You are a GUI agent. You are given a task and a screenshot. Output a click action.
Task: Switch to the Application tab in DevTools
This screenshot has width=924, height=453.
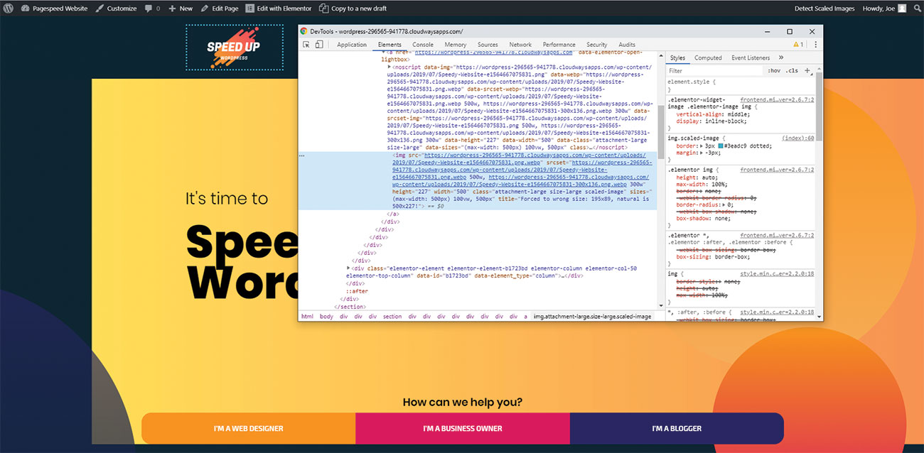coord(352,45)
